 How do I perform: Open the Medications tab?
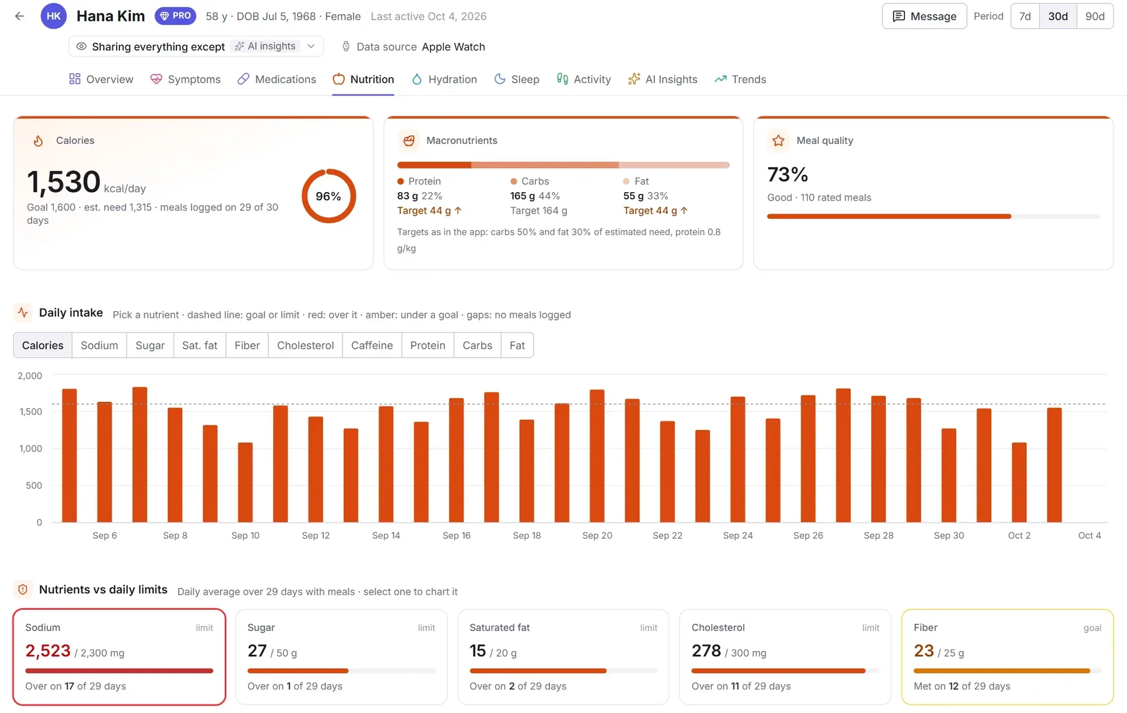pos(277,79)
